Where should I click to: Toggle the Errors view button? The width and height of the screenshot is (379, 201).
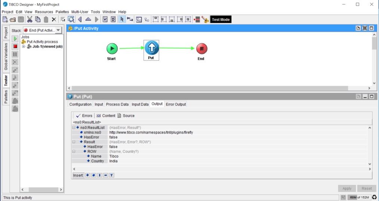tap(84, 116)
